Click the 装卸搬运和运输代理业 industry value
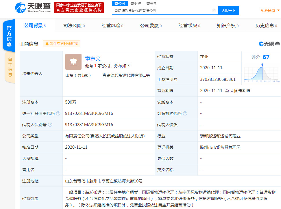281x209 pixels. pyautogui.click(x=220, y=136)
